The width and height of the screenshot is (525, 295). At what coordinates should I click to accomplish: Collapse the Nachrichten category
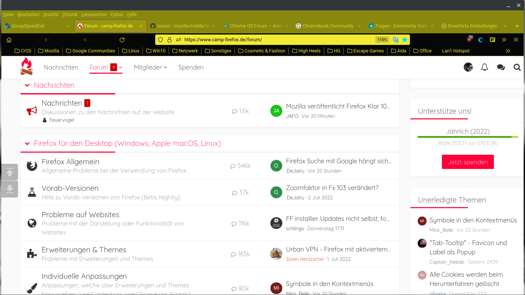[27, 85]
